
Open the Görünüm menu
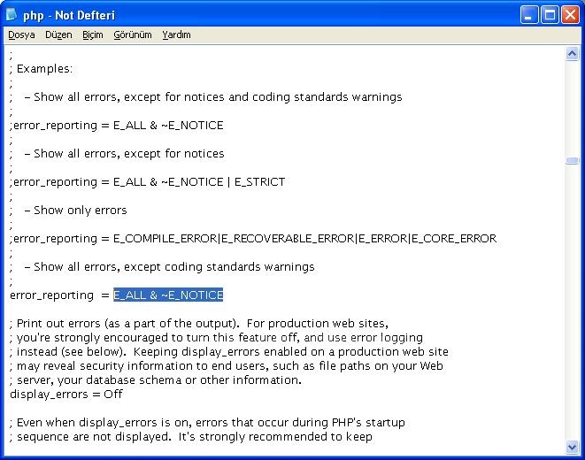[133, 35]
